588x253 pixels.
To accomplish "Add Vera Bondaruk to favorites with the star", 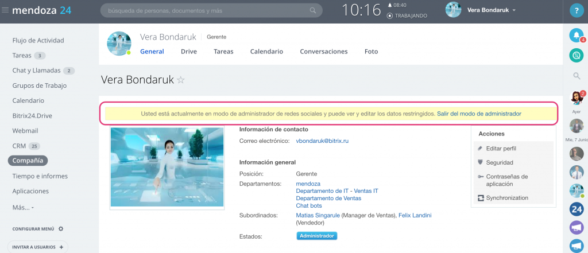I will point(181,80).
